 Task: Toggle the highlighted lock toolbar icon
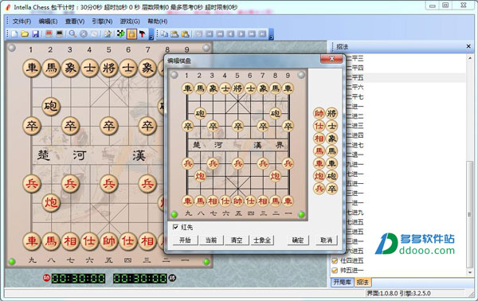tap(131, 33)
